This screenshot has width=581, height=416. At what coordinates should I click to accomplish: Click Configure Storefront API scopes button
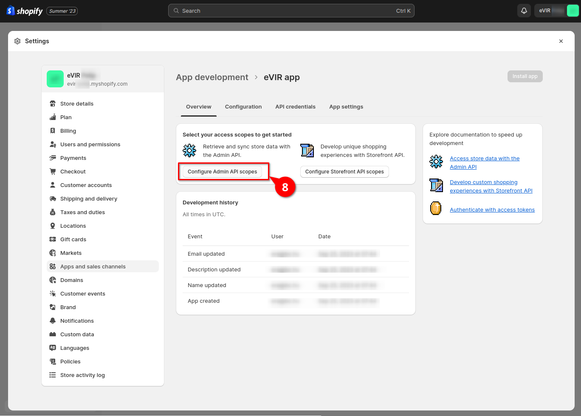pyautogui.click(x=344, y=172)
